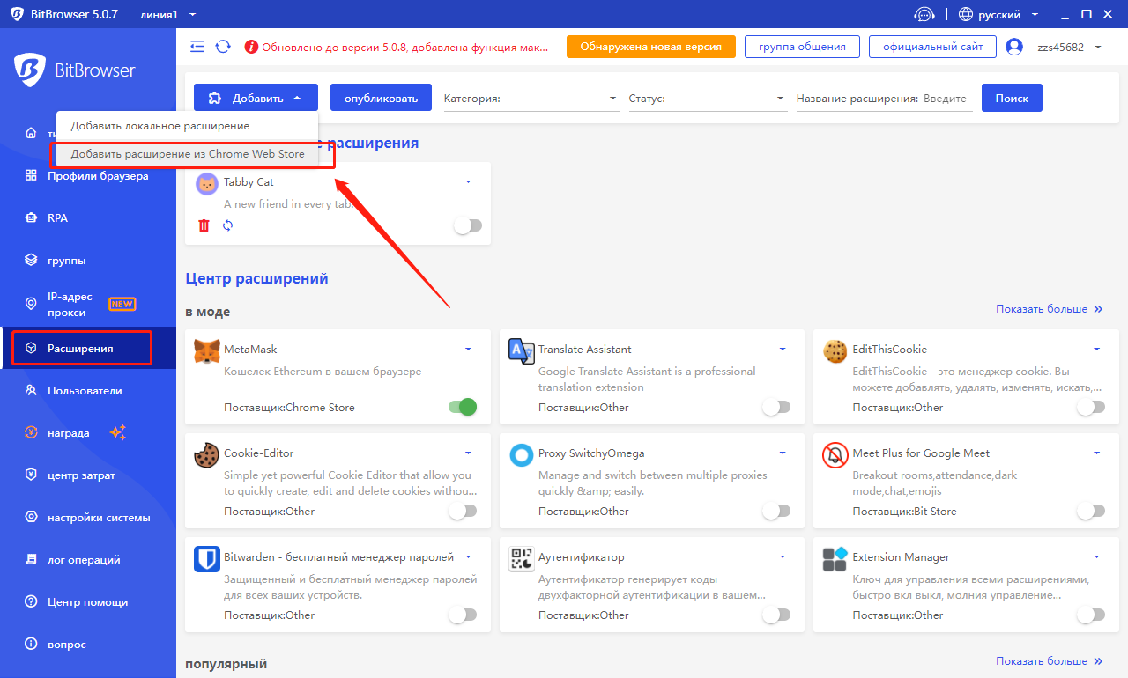
Task: Click the BitBrowser logo in the sidebar
Action: pos(75,69)
